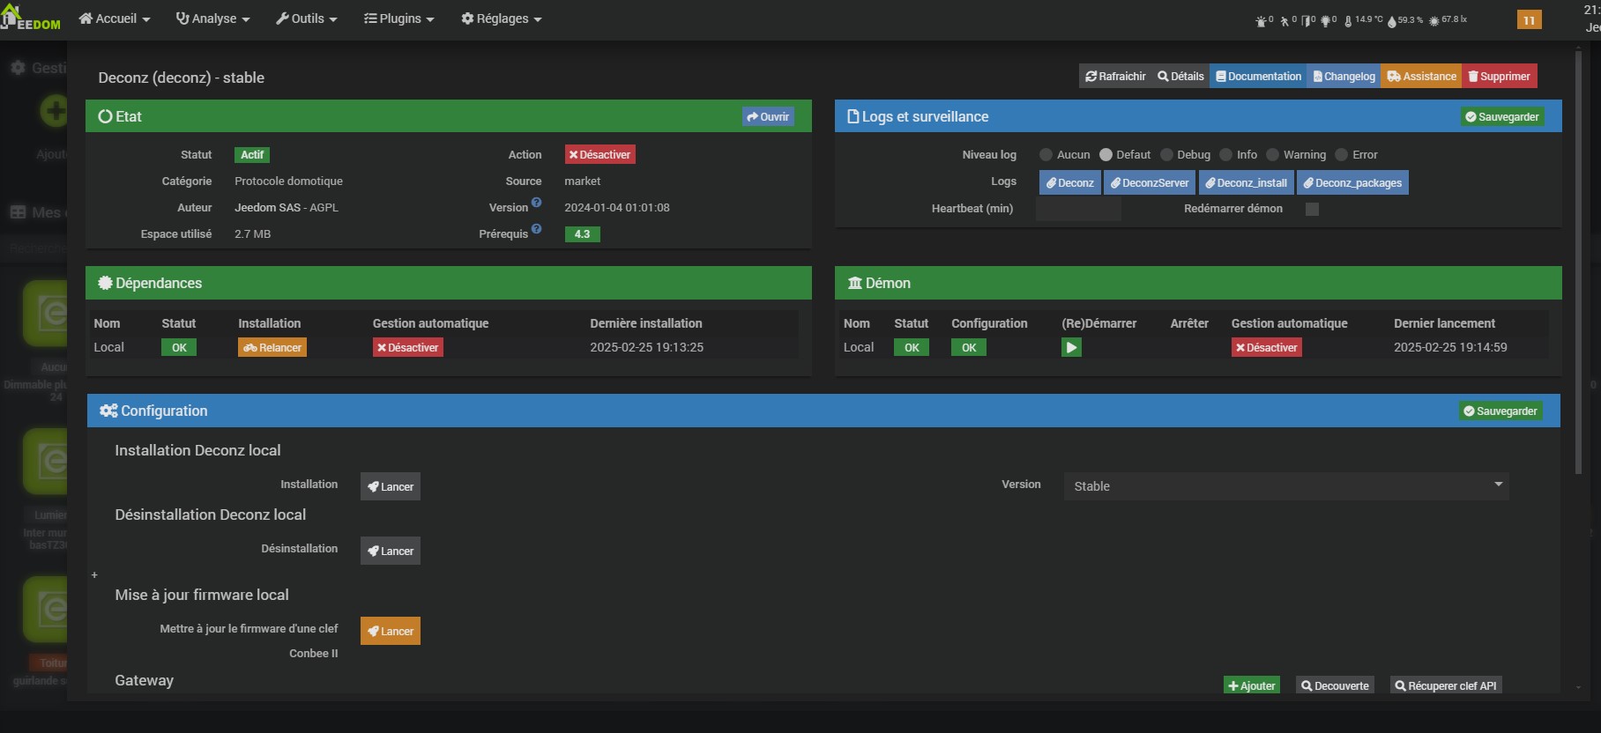Viewport: 1601px width, 733px height.
Task: Click the Actif status badge
Action: (x=252, y=155)
